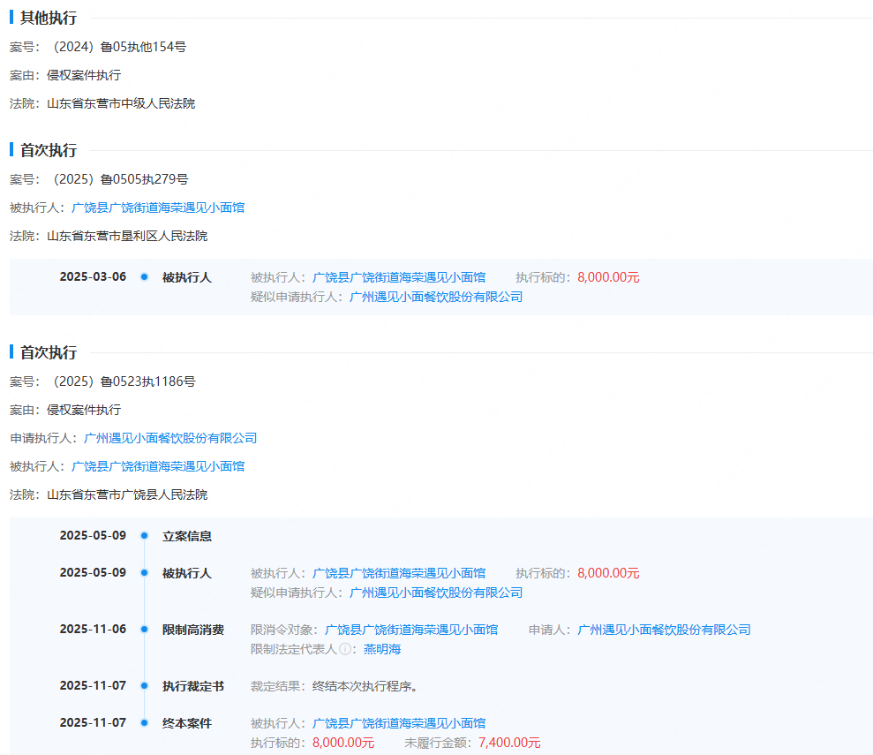Open 疑似申请执行人 company link in the 2025-05-09 entry

click(x=436, y=593)
